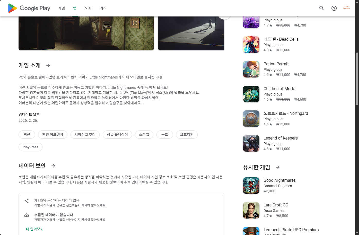Expand 유사한 게임 with its arrow
This screenshot has width=359, height=235.
278,167
